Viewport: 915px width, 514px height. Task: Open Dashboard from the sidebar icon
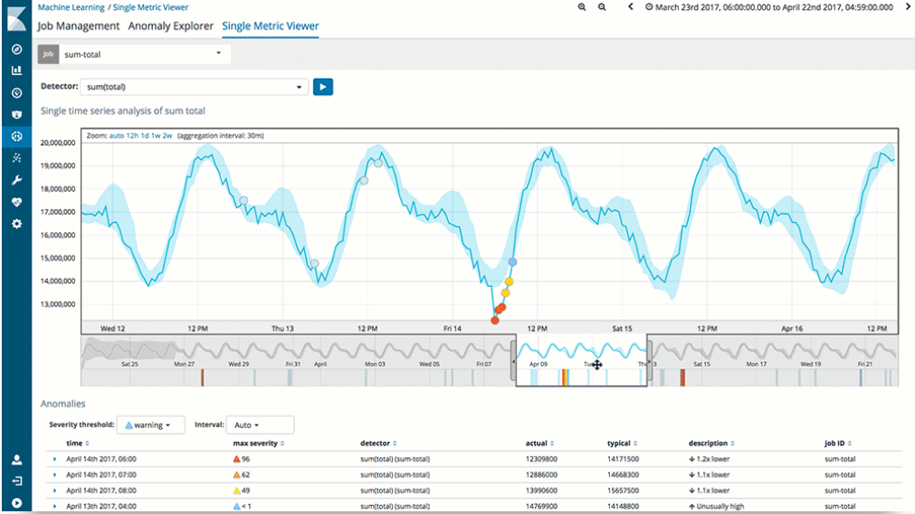(16, 93)
